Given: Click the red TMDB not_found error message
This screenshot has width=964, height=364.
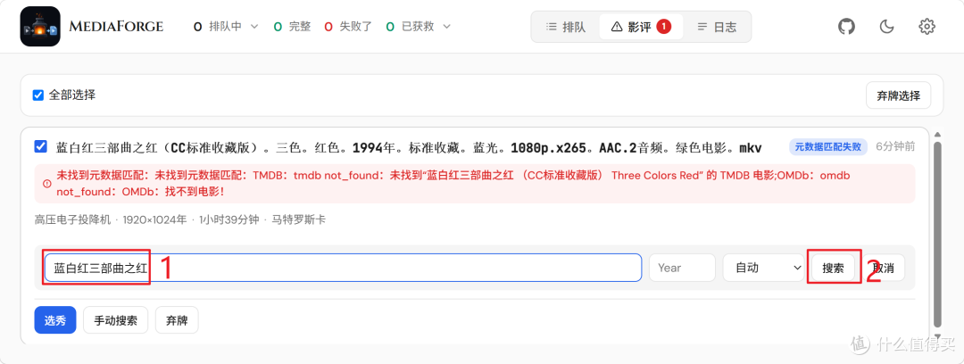Looking at the screenshot, I should (x=453, y=184).
